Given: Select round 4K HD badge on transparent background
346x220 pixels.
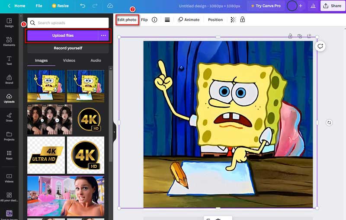Looking at the screenshot, I should click(86, 155).
